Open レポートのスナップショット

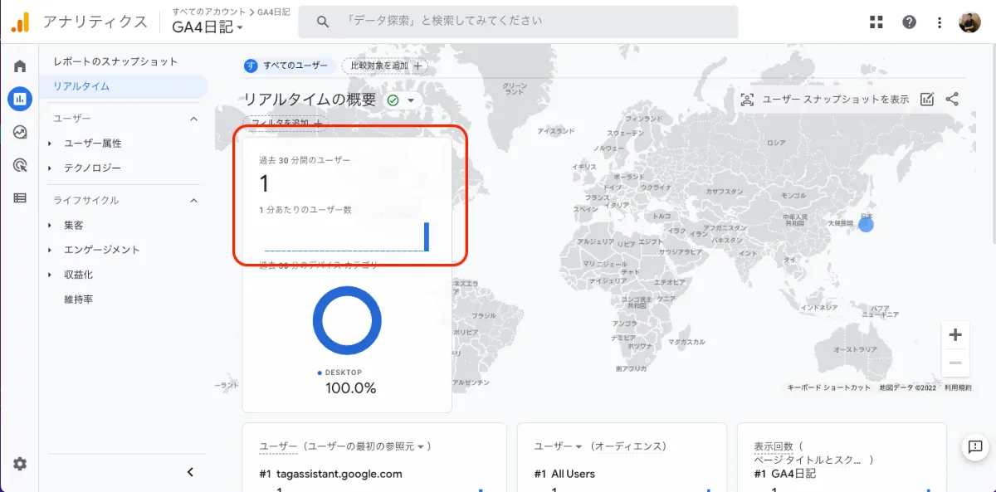tap(115, 61)
